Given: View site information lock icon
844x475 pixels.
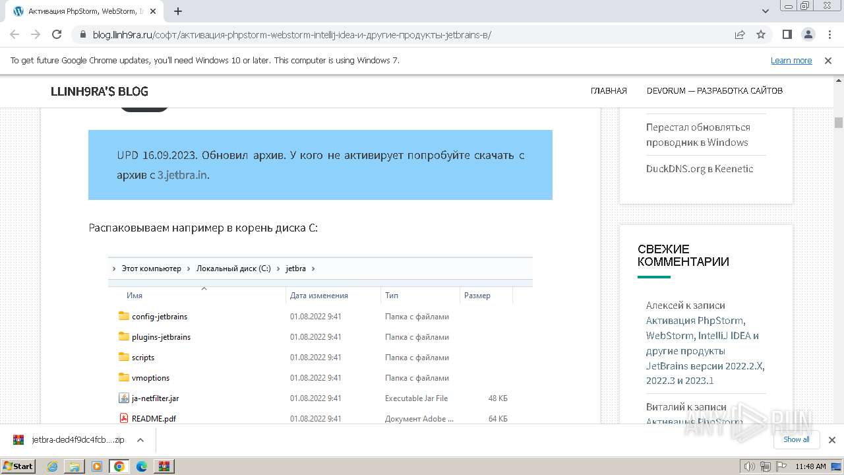Looking at the screenshot, I should 83,35.
